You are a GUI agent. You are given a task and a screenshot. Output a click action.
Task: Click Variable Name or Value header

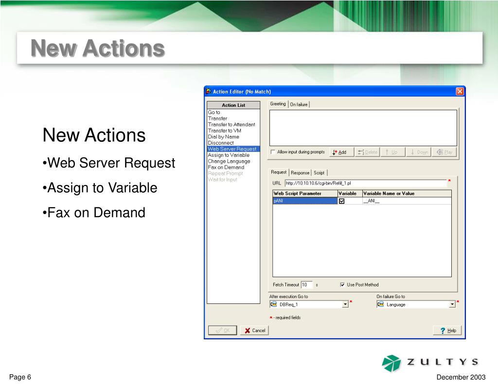[x=407, y=193]
